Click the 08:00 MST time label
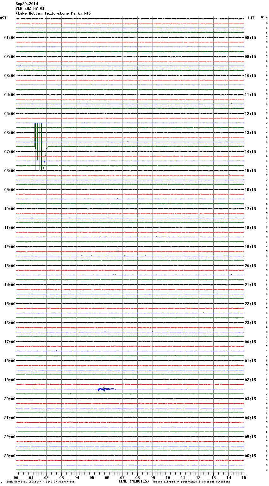The height and width of the screenshot is (486, 269). pos(10,171)
